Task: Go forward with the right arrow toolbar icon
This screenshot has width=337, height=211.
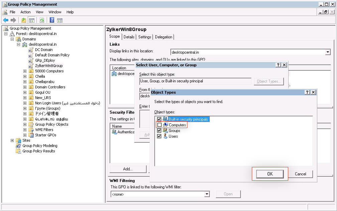Action: [13, 20]
